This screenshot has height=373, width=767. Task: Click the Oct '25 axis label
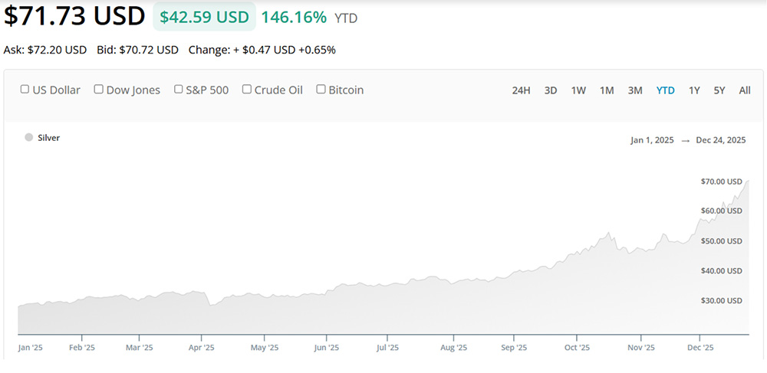pyautogui.click(x=578, y=347)
